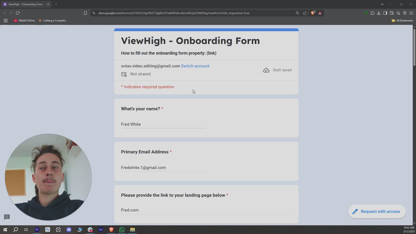Click the email field with Fredwhite.1@gmail.com
This screenshot has height=234, width=416.
(x=163, y=167)
